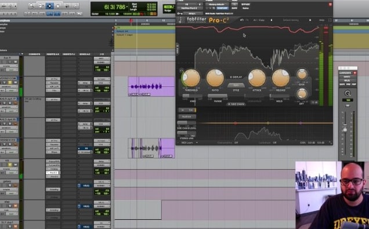
Task: Select the Pencil tool
Action: (x=75, y=6)
